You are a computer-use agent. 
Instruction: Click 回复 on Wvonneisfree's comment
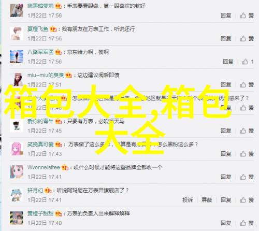tap(226, 177)
